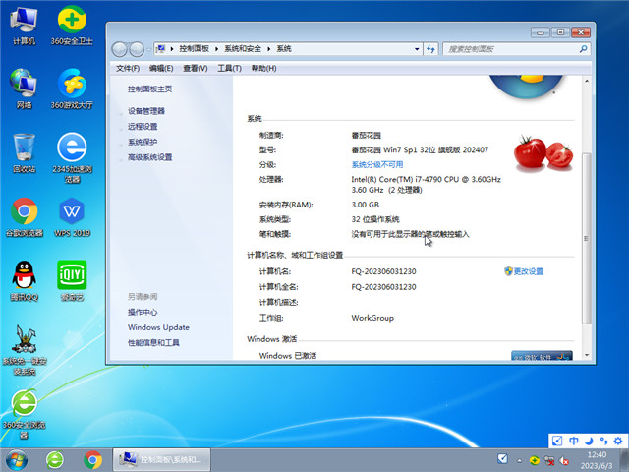Open 性能信息和工具 link
The image size is (629, 472).
153,343
